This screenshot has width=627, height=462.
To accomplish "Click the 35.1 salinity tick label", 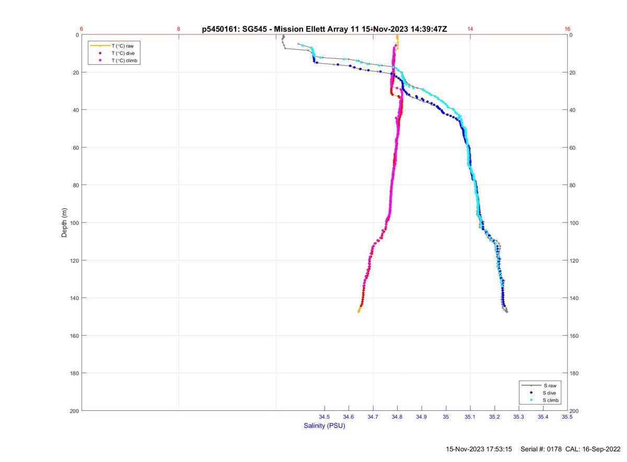I will tap(470, 417).
